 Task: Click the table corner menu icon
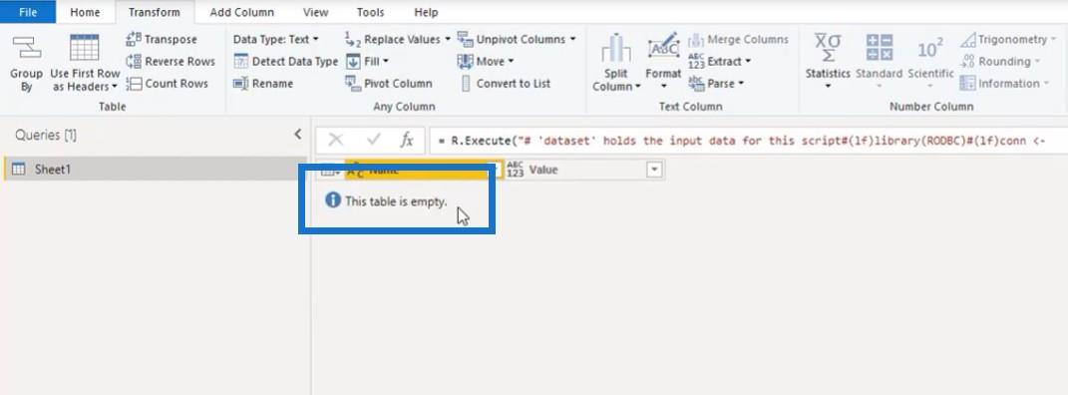click(330, 171)
